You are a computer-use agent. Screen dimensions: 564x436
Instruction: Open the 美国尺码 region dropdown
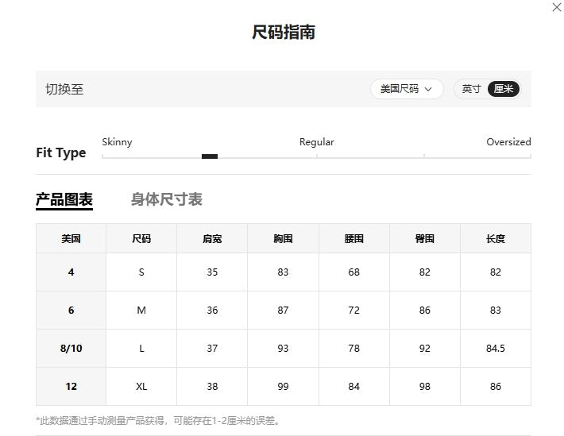407,89
